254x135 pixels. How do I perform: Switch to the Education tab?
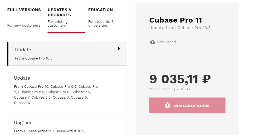[x=101, y=17]
